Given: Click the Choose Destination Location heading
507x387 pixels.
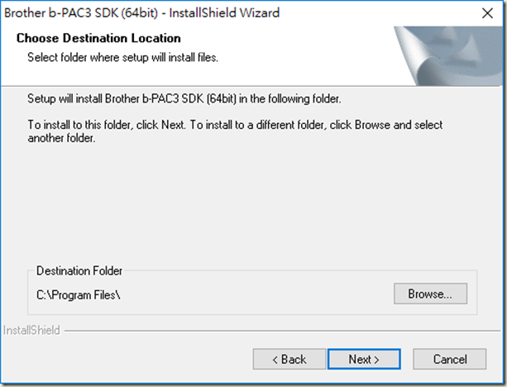Looking at the screenshot, I should 98,38.
